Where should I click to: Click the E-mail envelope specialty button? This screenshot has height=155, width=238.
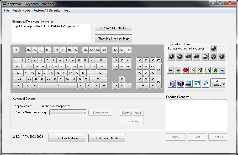(x=208, y=70)
